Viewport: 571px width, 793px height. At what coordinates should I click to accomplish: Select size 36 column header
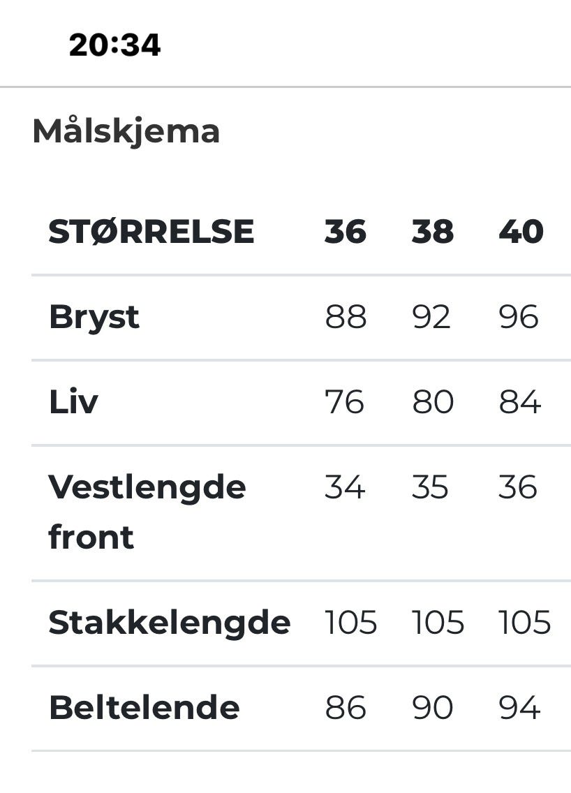coord(346,232)
